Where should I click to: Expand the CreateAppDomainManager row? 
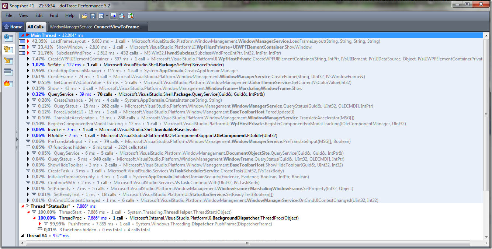[28, 71]
